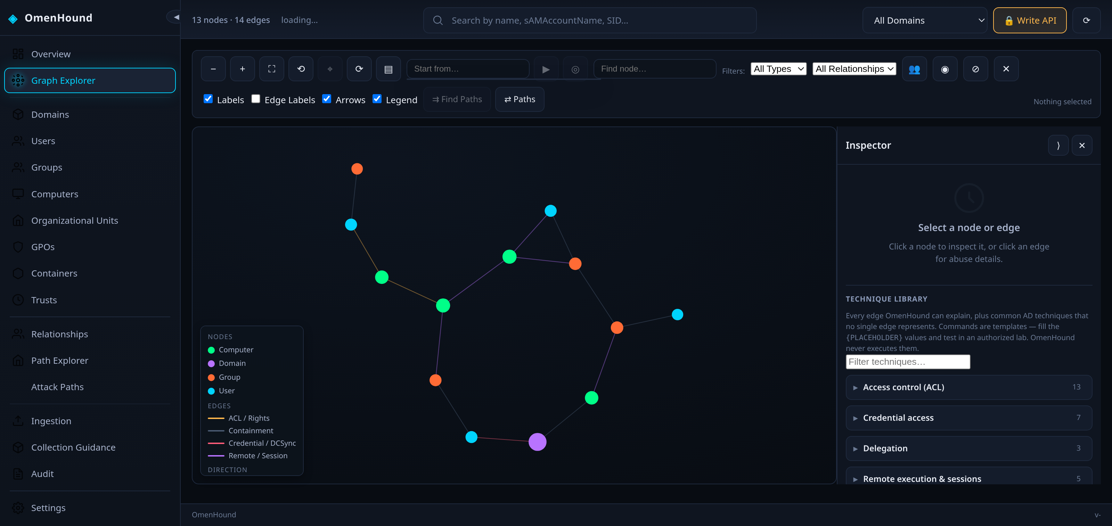Image resolution: width=1112 pixels, height=526 pixels.
Task: Close the Inspector panel
Action: (1082, 146)
